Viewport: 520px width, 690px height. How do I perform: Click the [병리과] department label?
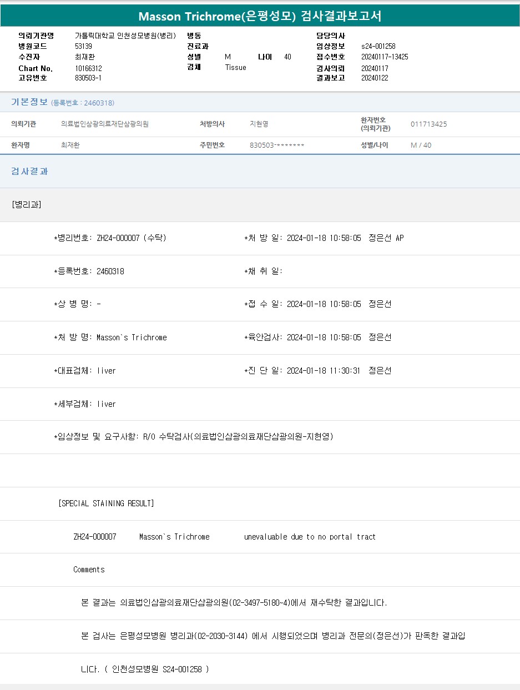(x=26, y=204)
